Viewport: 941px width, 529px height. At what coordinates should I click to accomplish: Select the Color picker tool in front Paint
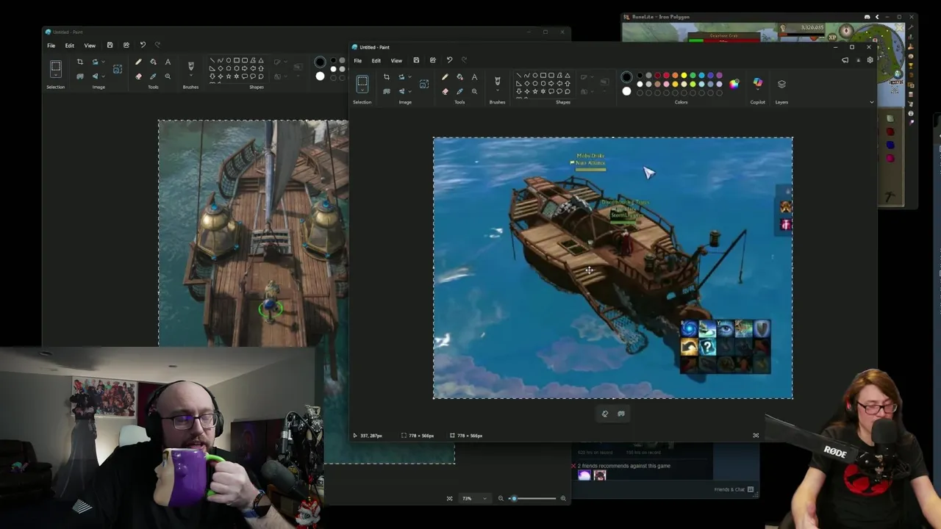tap(459, 91)
